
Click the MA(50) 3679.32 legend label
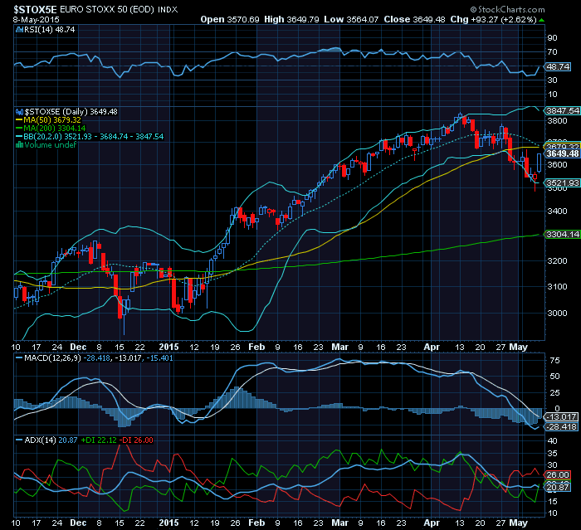[52, 120]
